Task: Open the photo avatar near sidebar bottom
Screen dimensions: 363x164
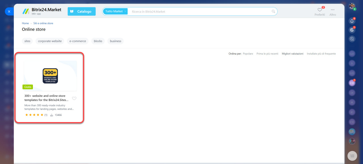Action: tap(352, 141)
